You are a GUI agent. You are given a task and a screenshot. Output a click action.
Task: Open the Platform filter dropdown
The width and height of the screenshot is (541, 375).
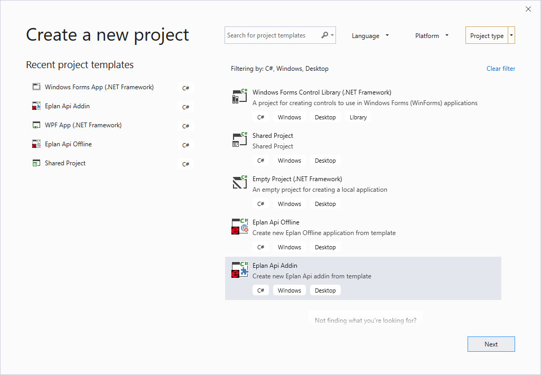pos(432,35)
